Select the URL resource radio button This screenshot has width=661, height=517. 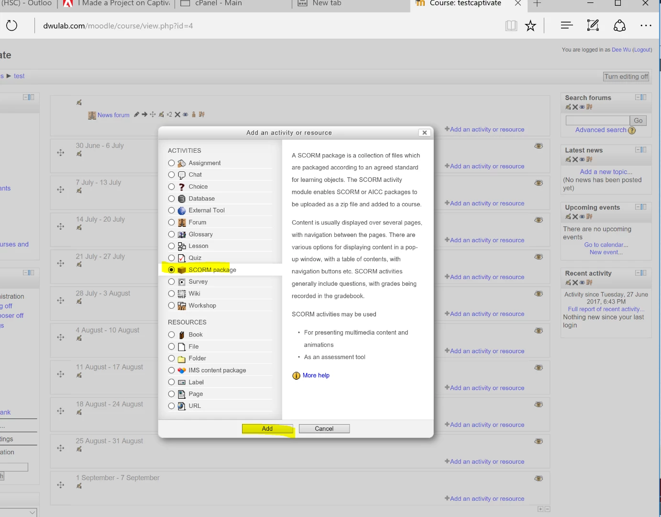click(x=171, y=406)
